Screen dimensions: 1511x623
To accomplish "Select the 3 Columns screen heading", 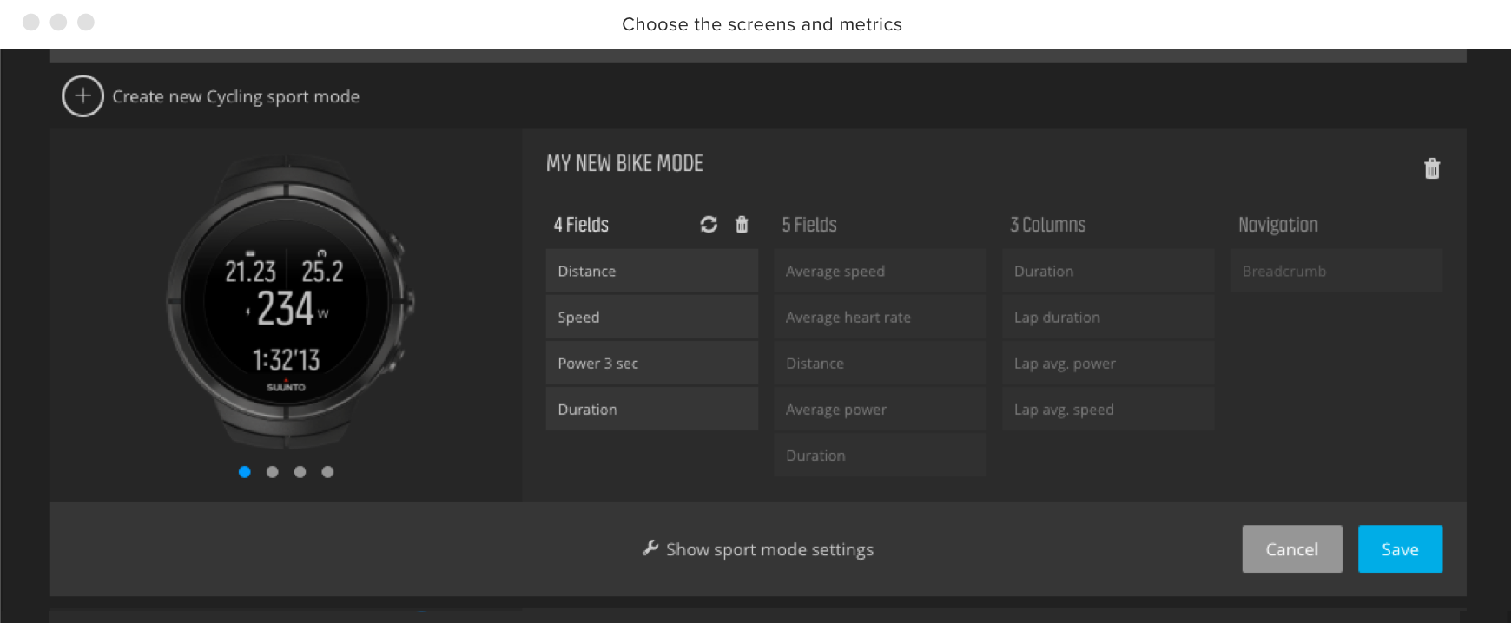I will tap(1047, 225).
